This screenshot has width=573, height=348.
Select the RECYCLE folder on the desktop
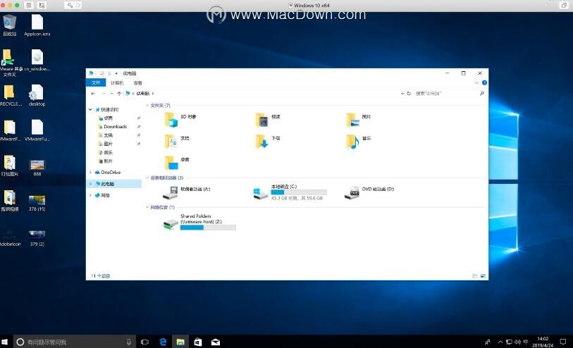coord(10,95)
